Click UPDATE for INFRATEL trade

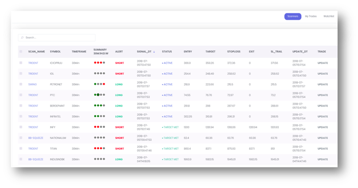point(322,116)
